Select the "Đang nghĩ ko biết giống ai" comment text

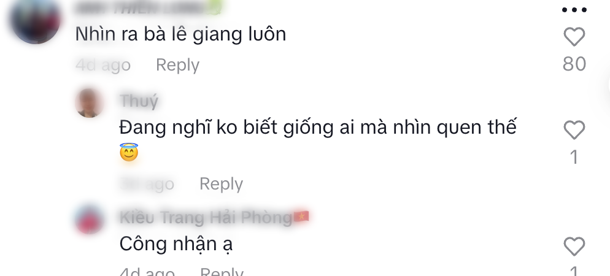click(318, 128)
